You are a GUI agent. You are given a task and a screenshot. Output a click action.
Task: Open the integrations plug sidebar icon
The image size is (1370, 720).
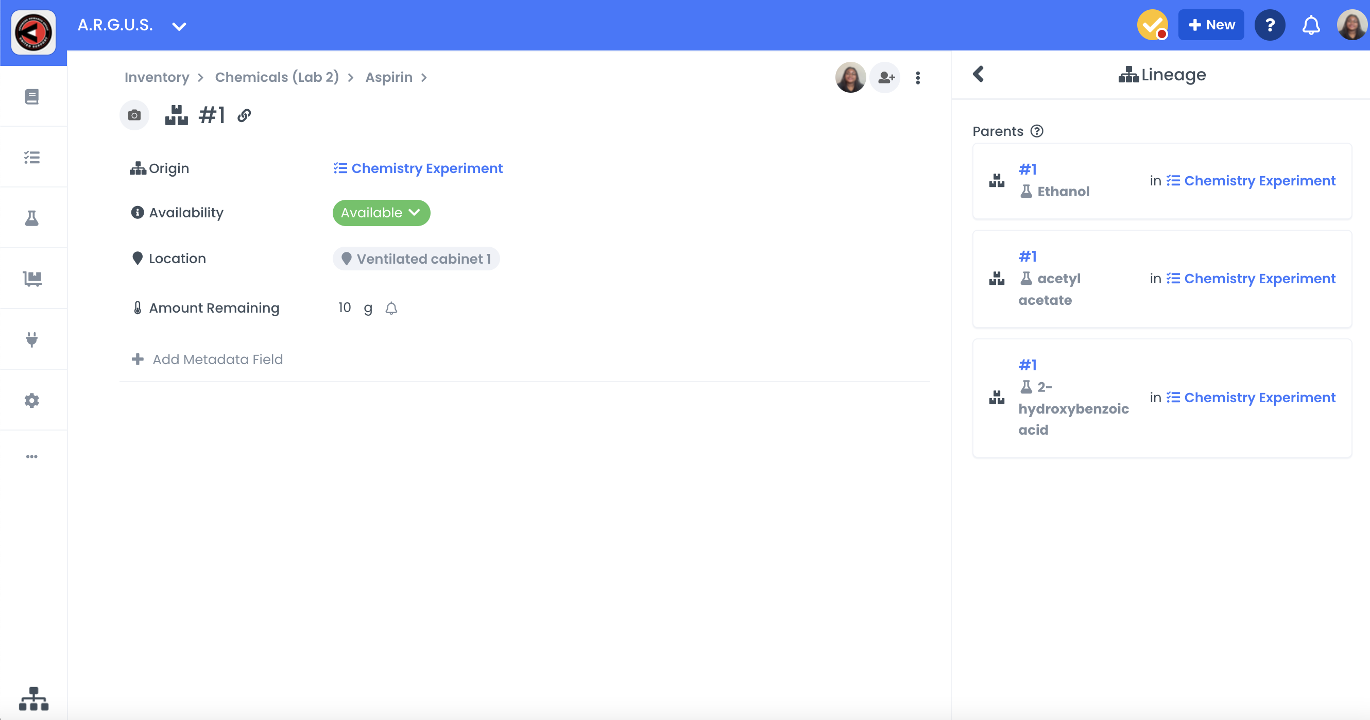(x=32, y=339)
